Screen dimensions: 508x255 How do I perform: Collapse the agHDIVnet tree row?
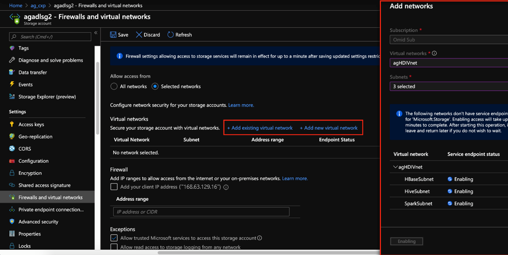[x=395, y=167]
